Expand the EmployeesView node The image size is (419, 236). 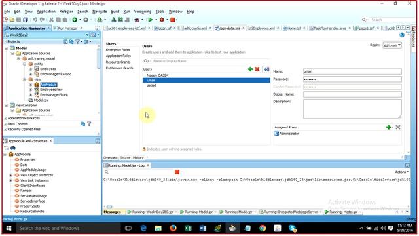pyautogui.click(x=31, y=90)
